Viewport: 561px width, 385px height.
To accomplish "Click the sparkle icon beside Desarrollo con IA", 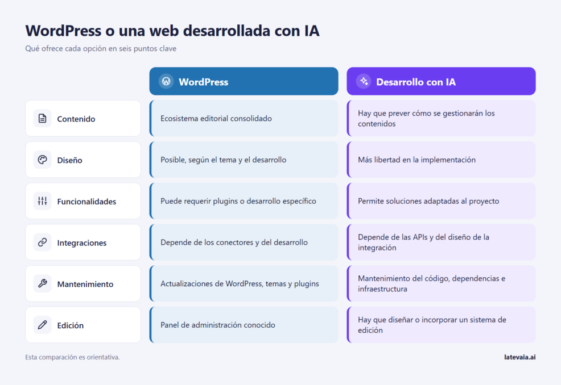I will (364, 81).
